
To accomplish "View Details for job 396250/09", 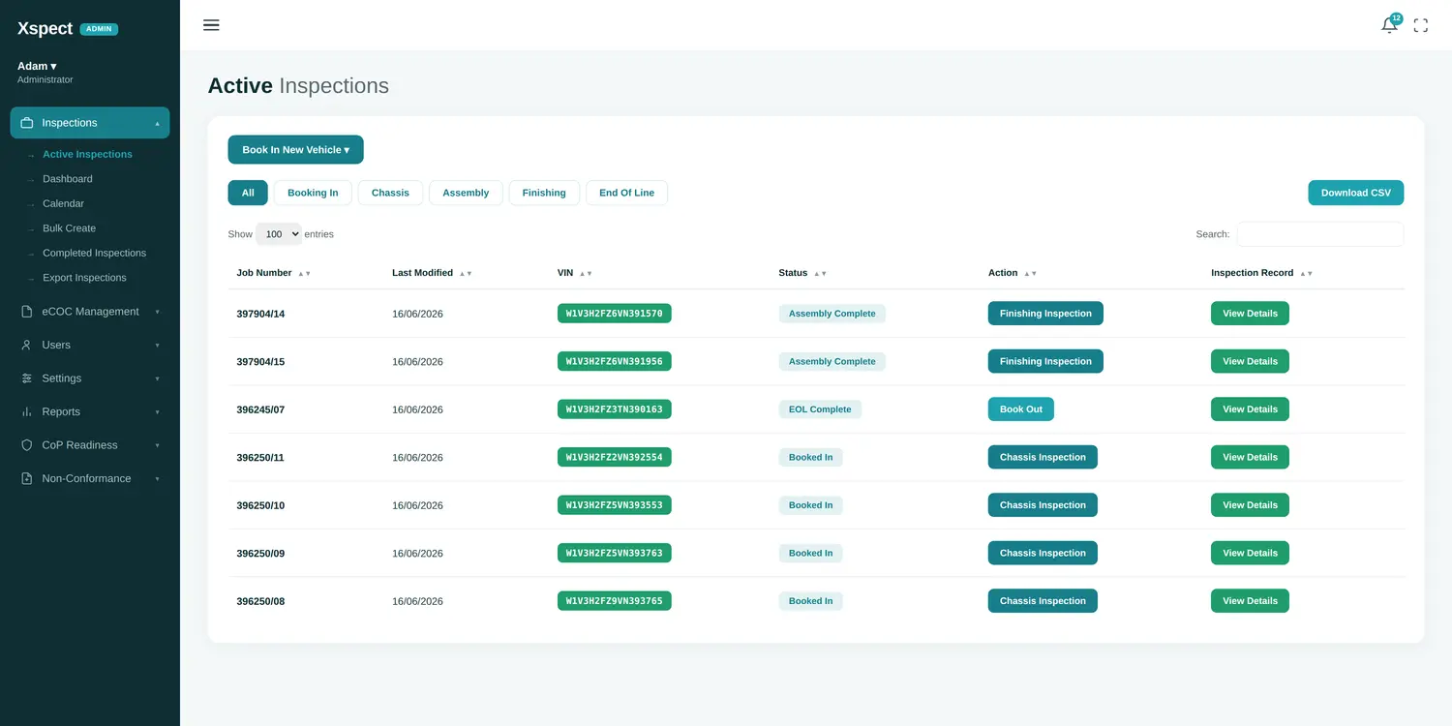I will tap(1250, 553).
